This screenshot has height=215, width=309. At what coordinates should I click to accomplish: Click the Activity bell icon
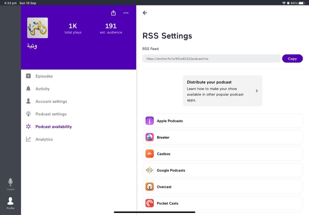point(28,88)
